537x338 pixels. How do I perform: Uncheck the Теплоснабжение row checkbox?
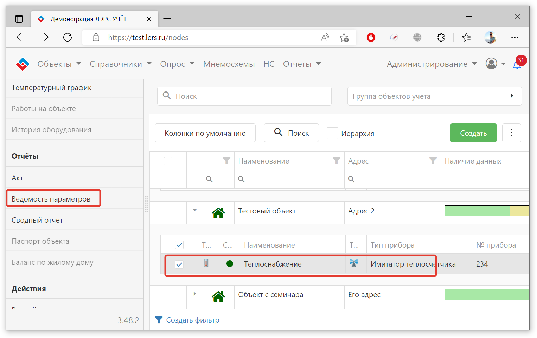(179, 264)
